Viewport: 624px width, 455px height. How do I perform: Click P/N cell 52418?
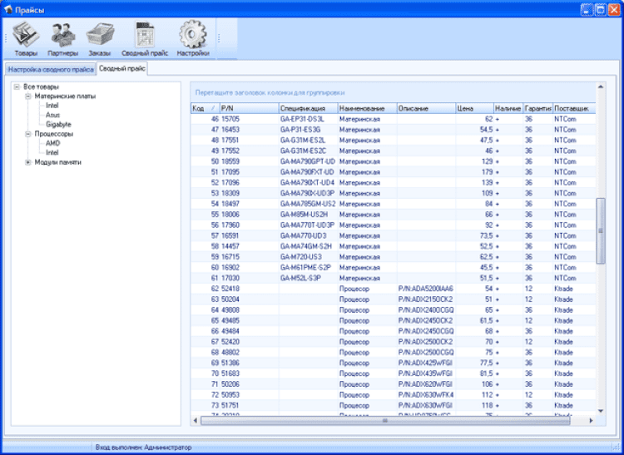249,289
